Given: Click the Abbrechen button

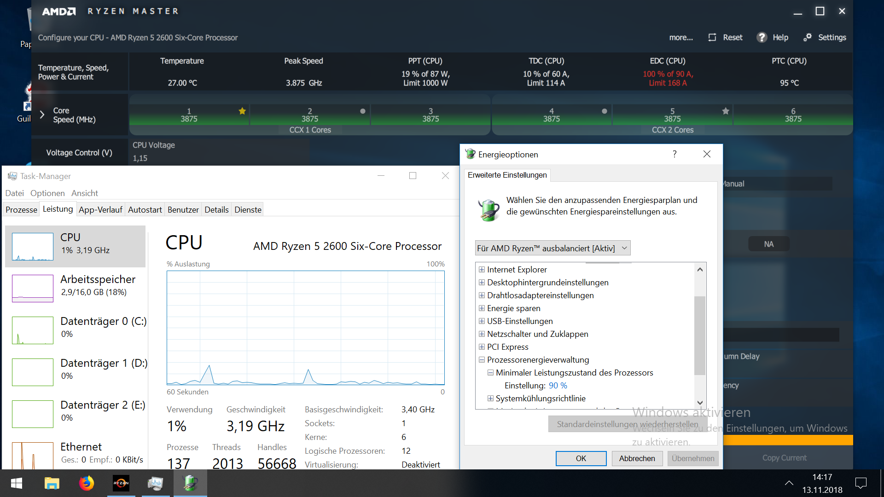Looking at the screenshot, I should point(637,458).
